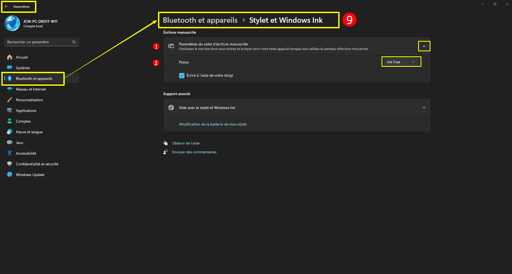The width and height of the screenshot is (512, 274).
Task: Toggle Écrire à l'aide de votre doigt checkbox
Action: pyautogui.click(x=182, y=76)
